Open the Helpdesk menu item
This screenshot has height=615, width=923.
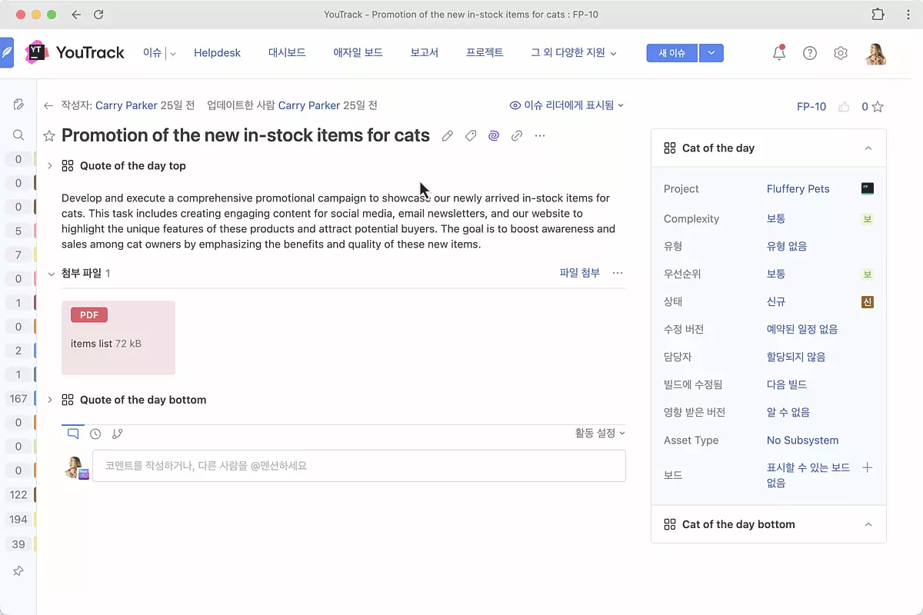tap(217, 53)
